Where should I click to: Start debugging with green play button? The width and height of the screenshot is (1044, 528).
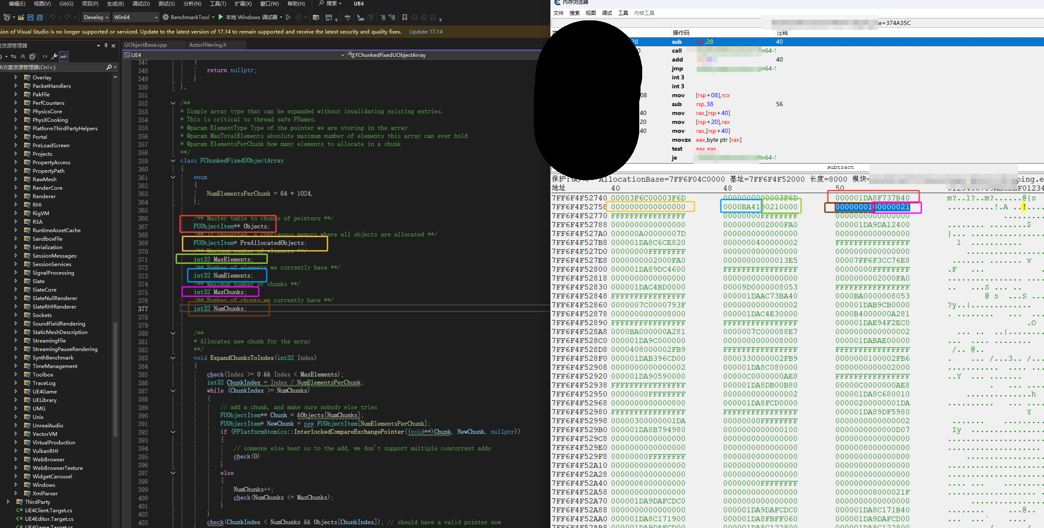click(x=221, y=17)
